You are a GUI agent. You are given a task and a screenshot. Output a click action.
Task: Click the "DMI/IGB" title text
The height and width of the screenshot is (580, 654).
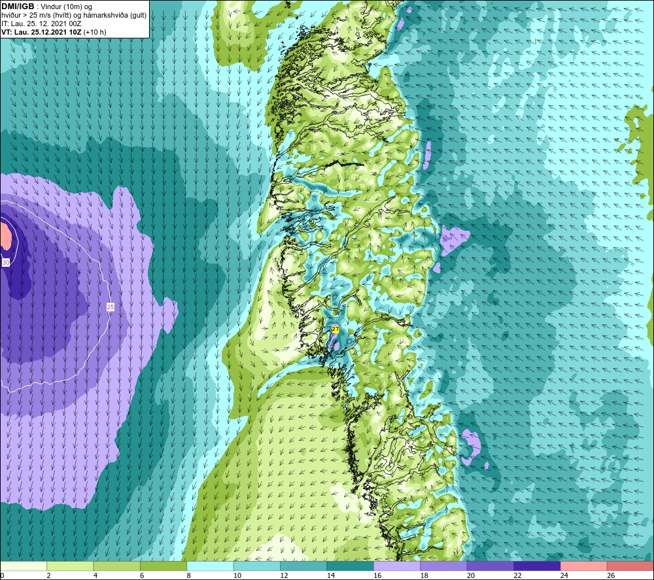click(18, 7)
